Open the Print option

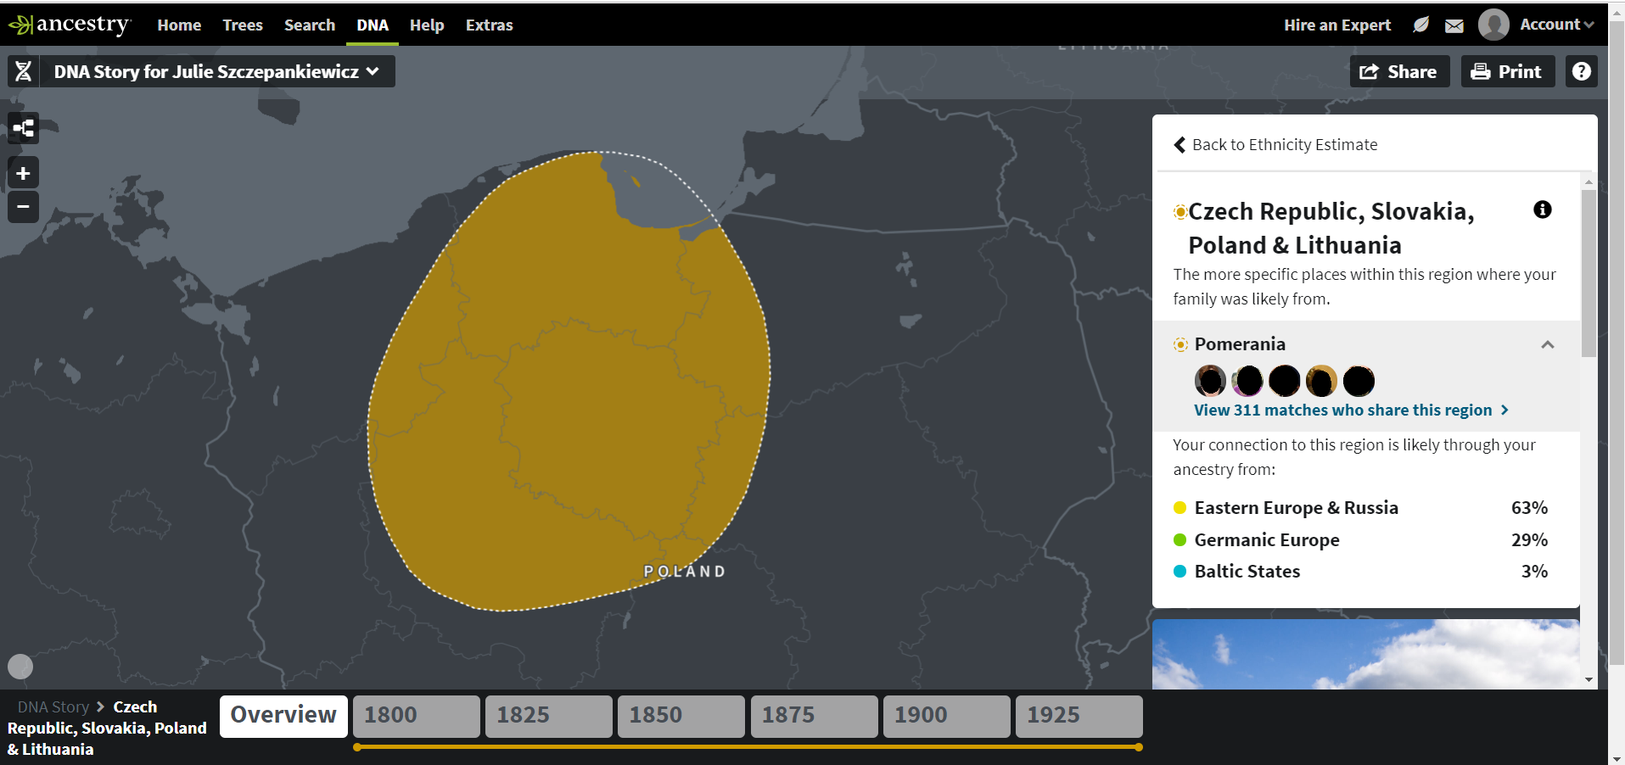click(x=1507, y=71)
